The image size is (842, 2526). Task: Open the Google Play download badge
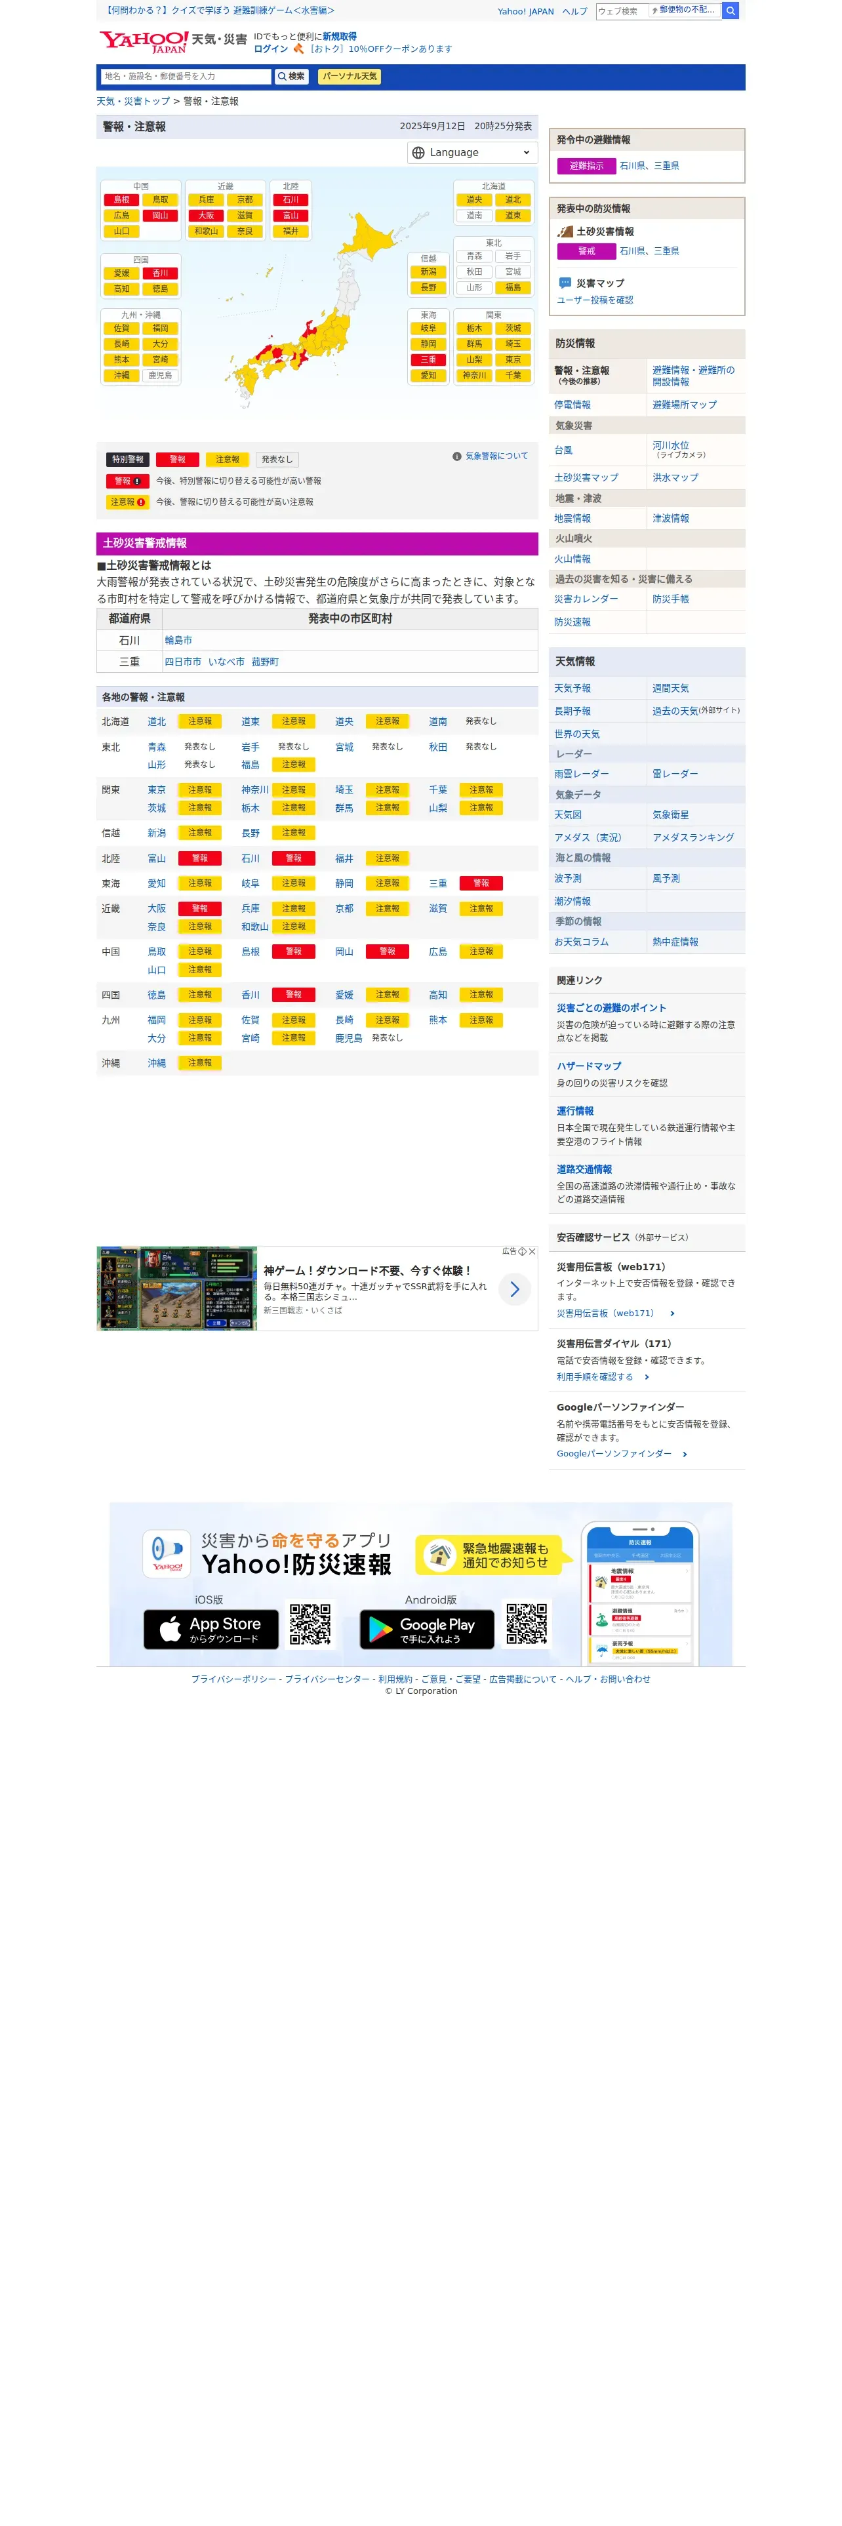[x=426, y=1630]
